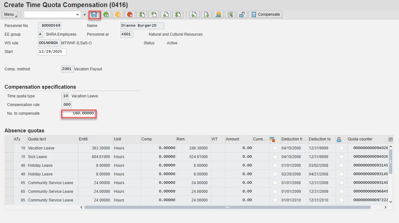Check lock checkbox in first Holiday Leave row
This screenshot has width=399, height=223.
(x=341, y=165)
